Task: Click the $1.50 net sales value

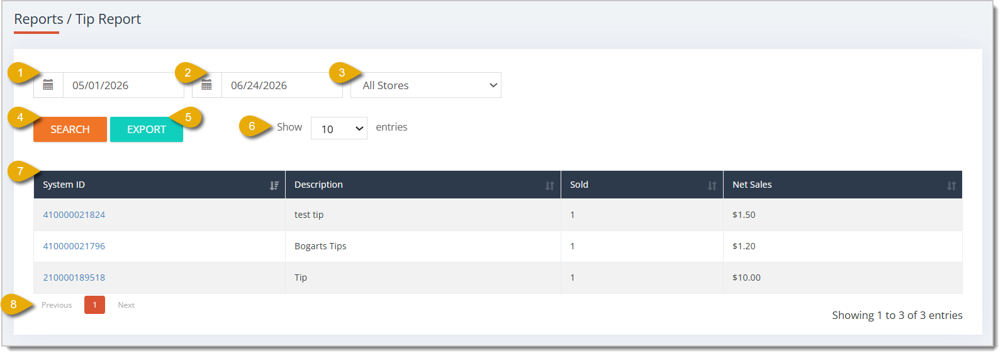Action: tap(744, 215)
